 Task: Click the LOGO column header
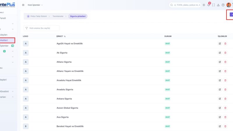tap(25, 36)
